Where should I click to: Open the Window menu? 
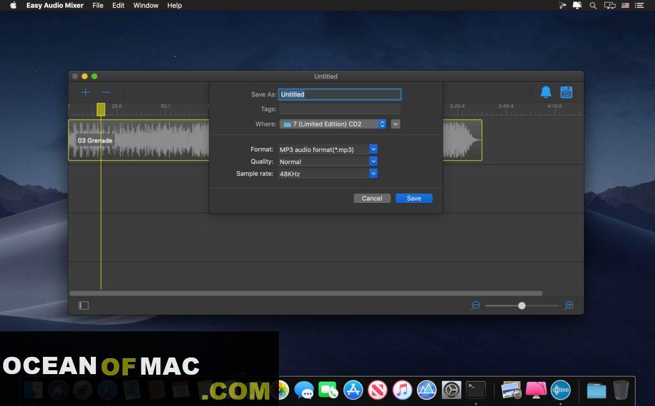pyautogui.click(x=146, y=5)
